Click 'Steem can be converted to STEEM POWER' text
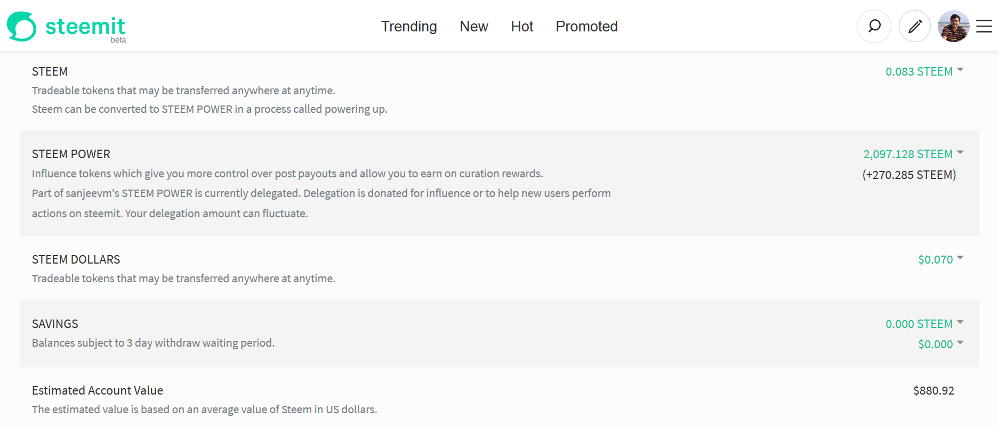 pyautogui.click(x=132, y=109)
